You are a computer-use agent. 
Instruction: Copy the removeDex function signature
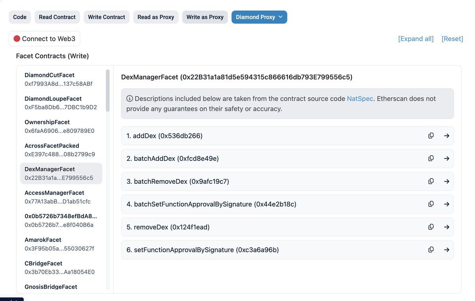(431, 227)
